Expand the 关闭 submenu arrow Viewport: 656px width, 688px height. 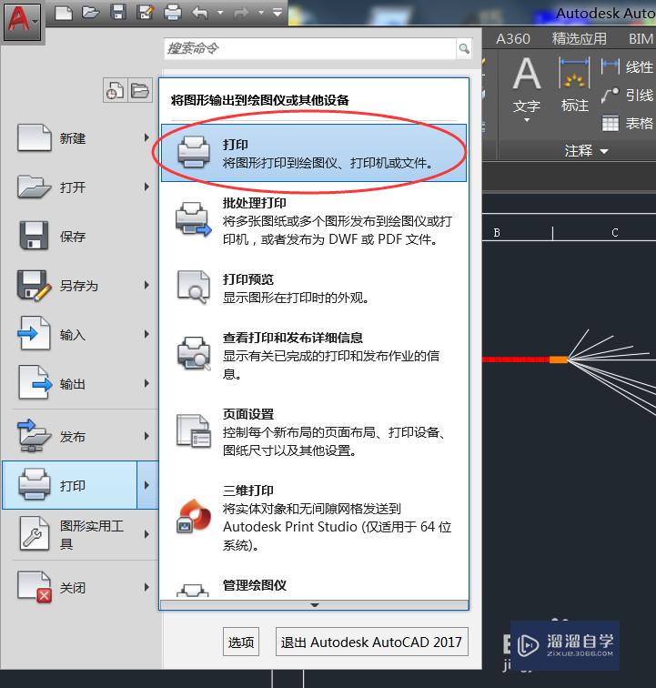(x=147, y=587)
